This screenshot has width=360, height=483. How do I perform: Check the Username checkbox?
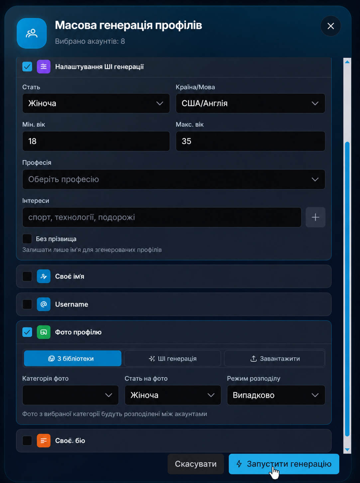(x=27, y=304)
